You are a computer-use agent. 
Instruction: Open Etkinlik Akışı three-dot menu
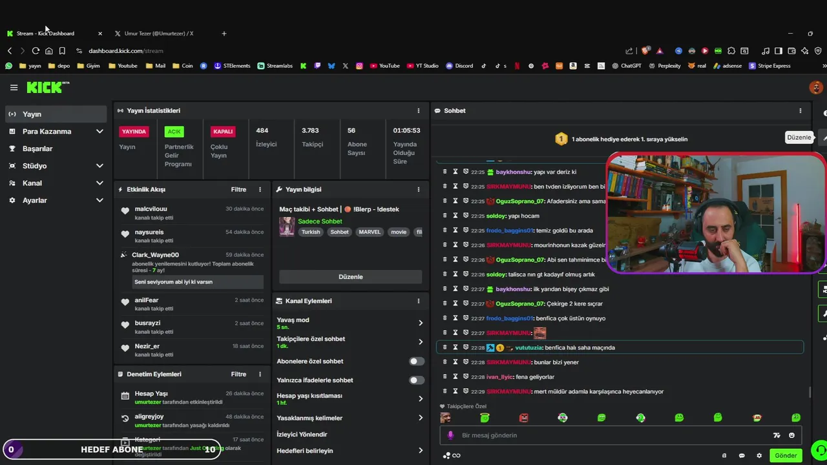click(260, 189)
